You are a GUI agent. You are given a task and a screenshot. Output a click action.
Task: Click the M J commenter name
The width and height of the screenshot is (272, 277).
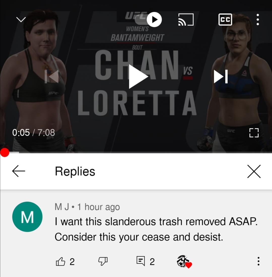tap(62, 207)
